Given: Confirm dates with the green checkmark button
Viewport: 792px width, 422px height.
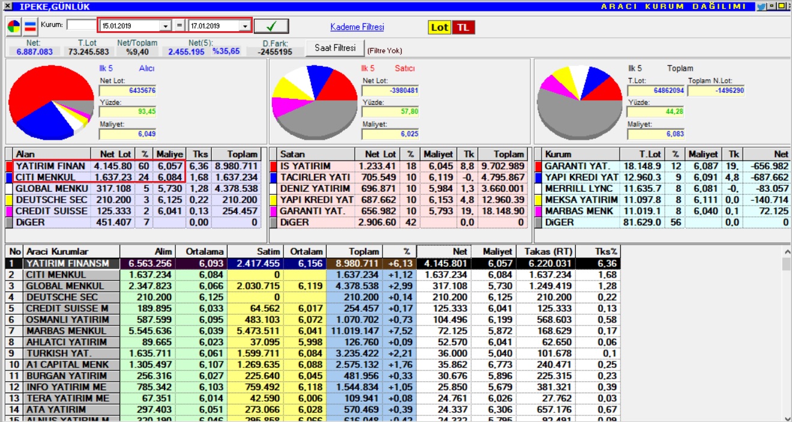Looking at the screenshot, I should point(271,26).
